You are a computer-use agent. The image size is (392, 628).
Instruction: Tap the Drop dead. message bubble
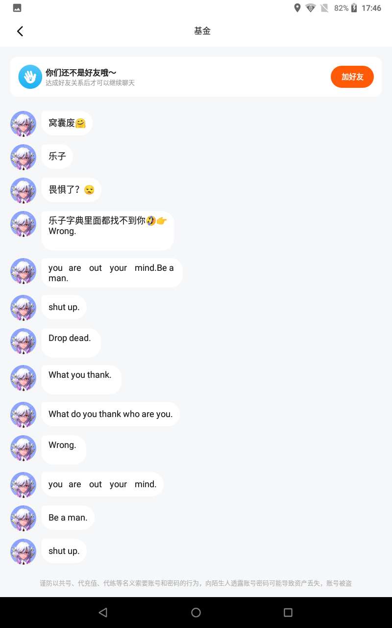(x=71, y=343)
